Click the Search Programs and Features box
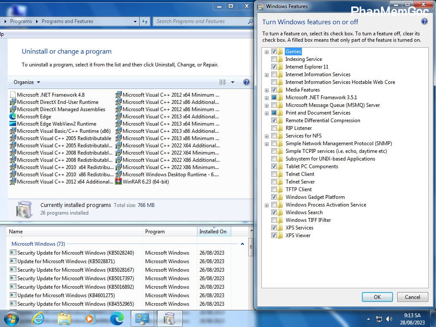This screenshot has width=436, height=327. point(200,21)
